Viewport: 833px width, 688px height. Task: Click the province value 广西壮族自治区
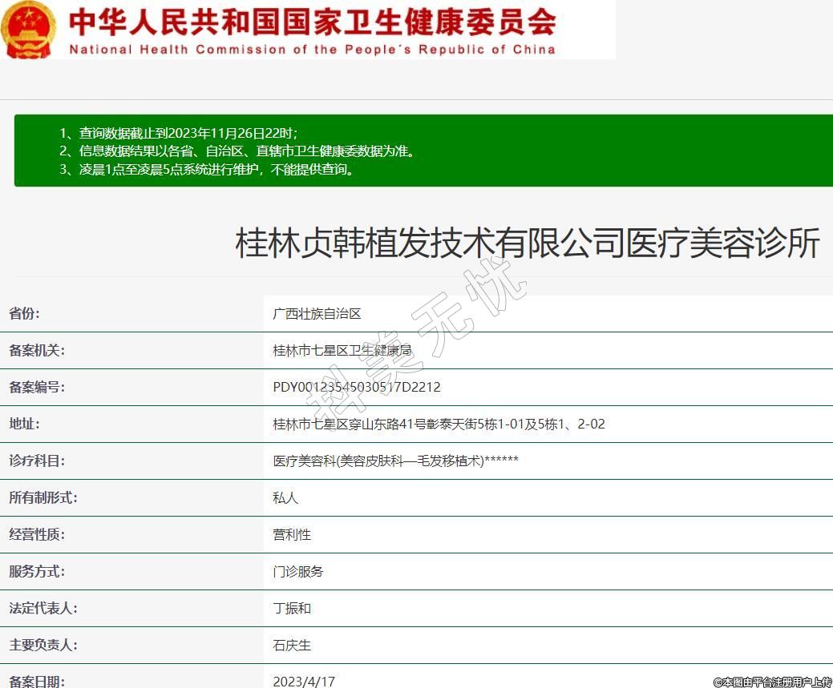coord(317,313)
